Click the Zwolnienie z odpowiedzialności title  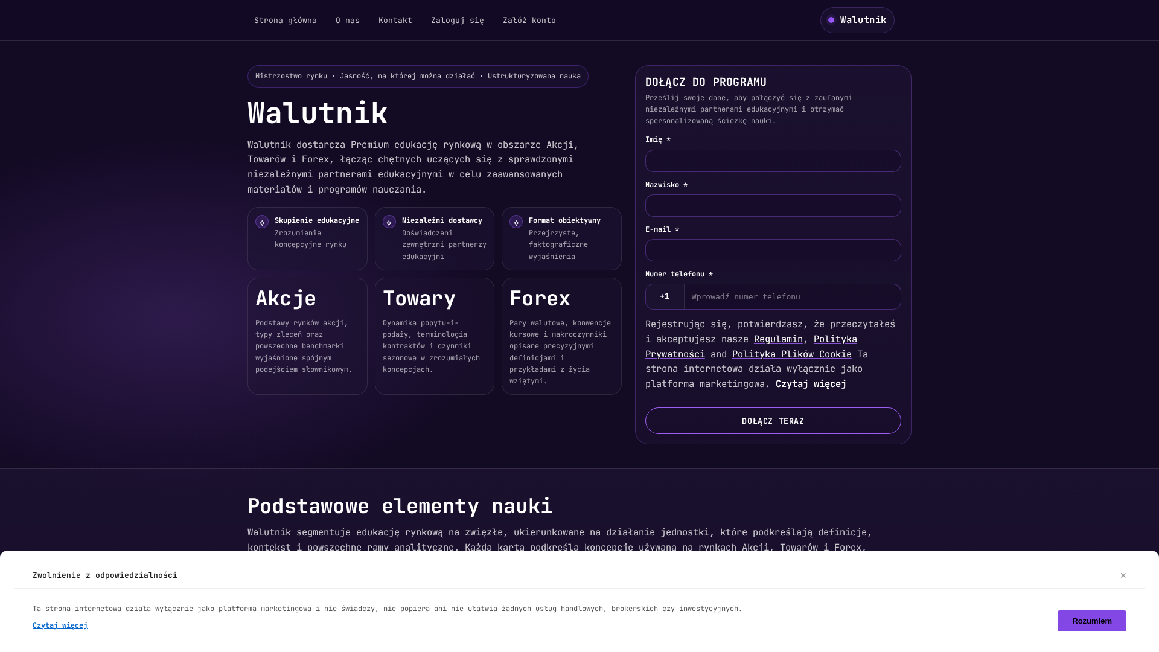click(x=105, y=575)
